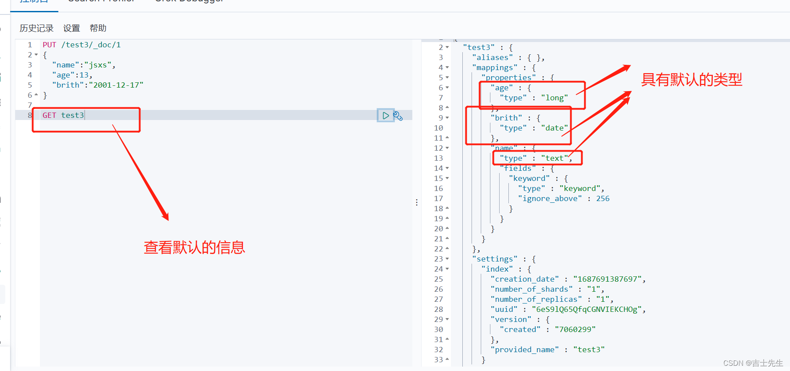
Task: Collapse the "name" field at output line 12
Action: pyautogui.click(x=447, y=148)
